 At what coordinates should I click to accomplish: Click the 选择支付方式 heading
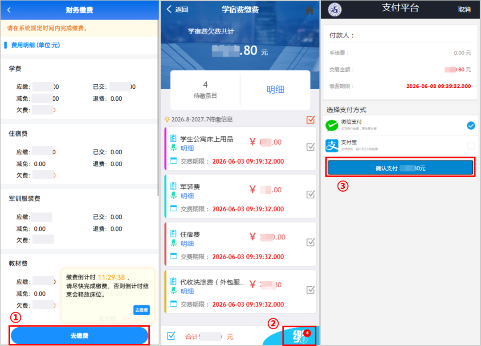[346, 110]
